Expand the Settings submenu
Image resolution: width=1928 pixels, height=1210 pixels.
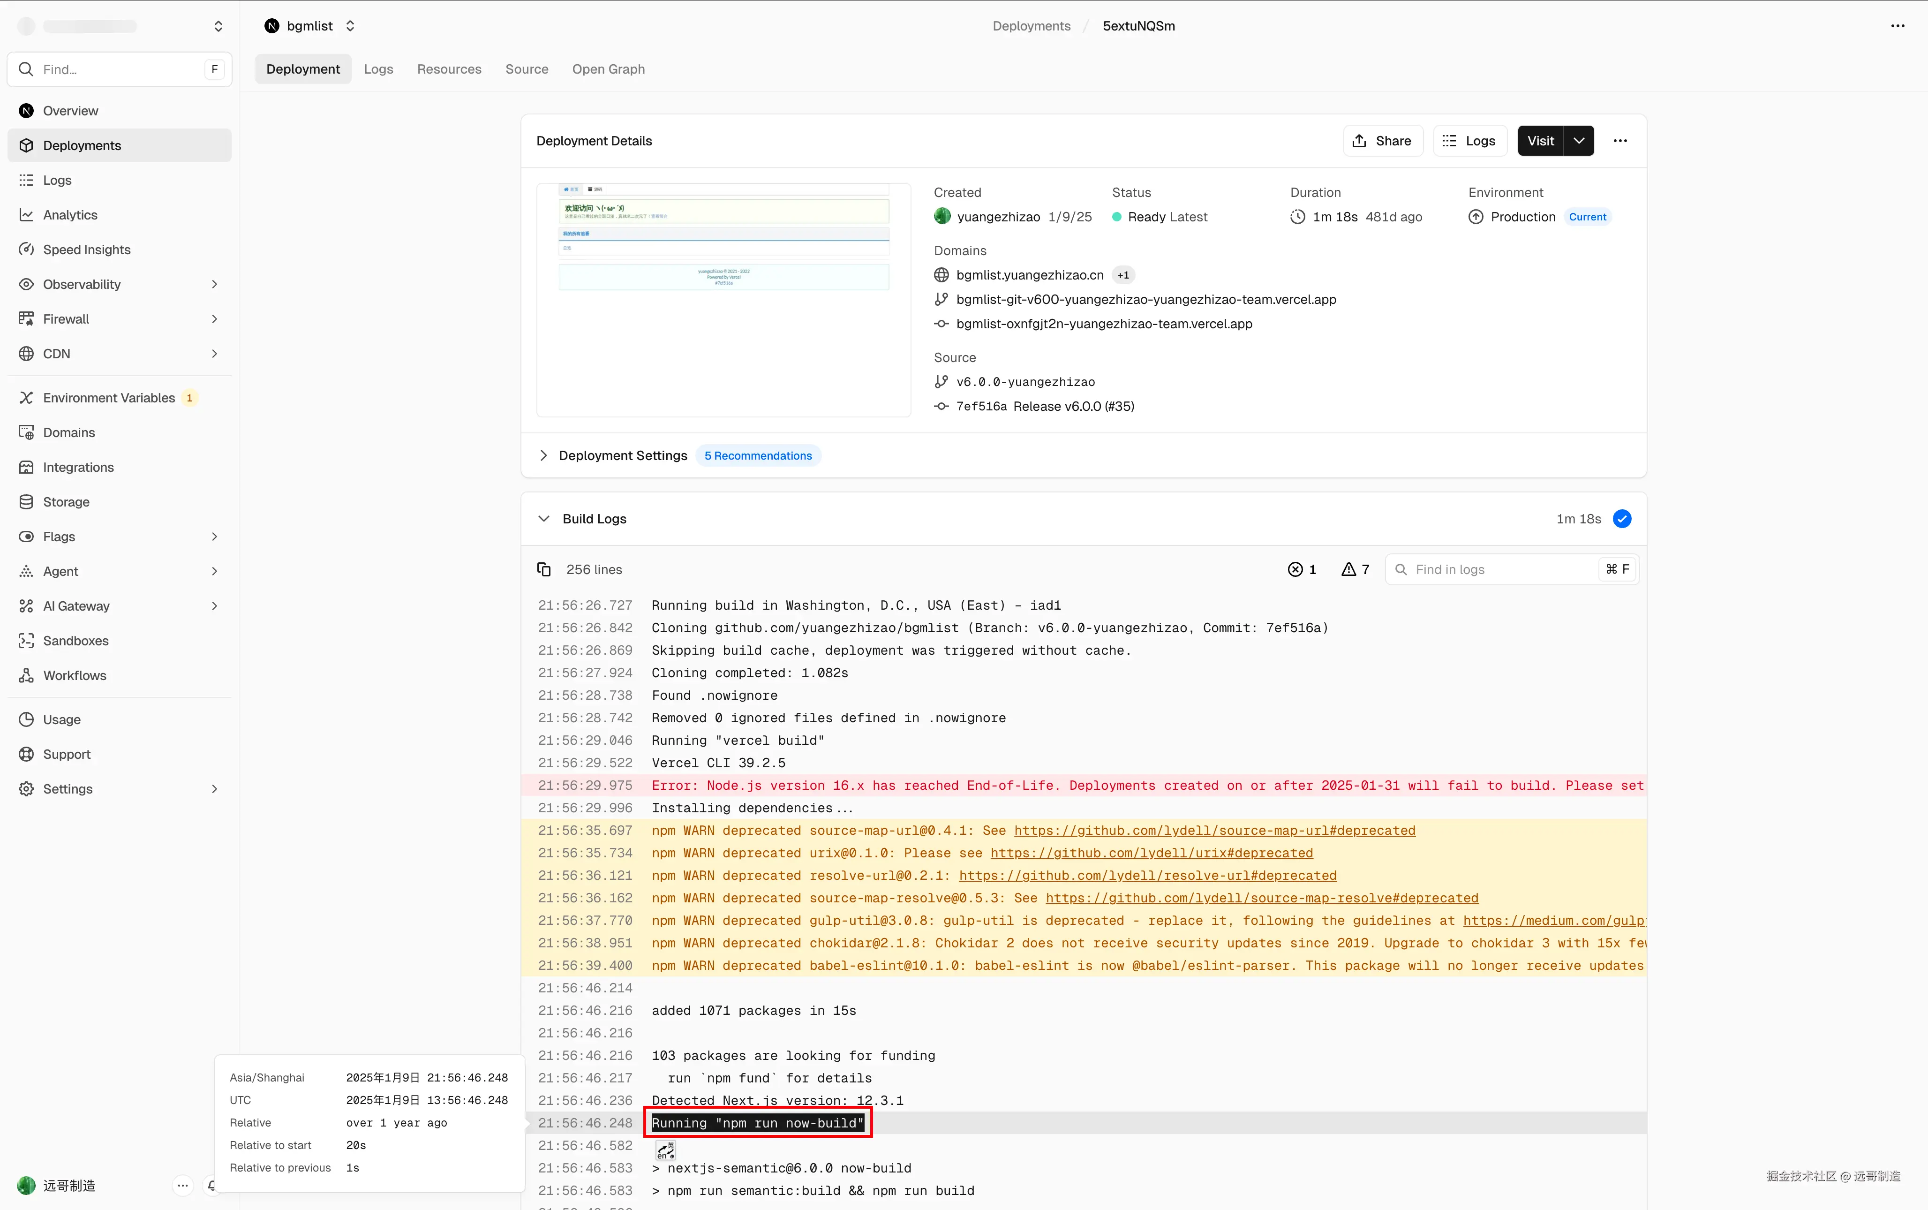pyautogui.click(x=214, y=789)
